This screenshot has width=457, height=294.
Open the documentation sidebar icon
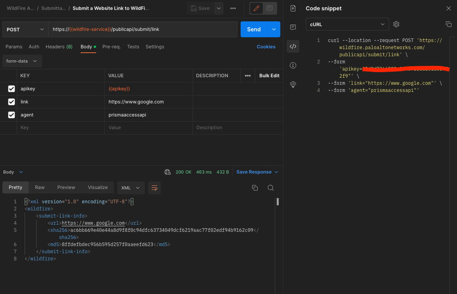coord(293,8)
